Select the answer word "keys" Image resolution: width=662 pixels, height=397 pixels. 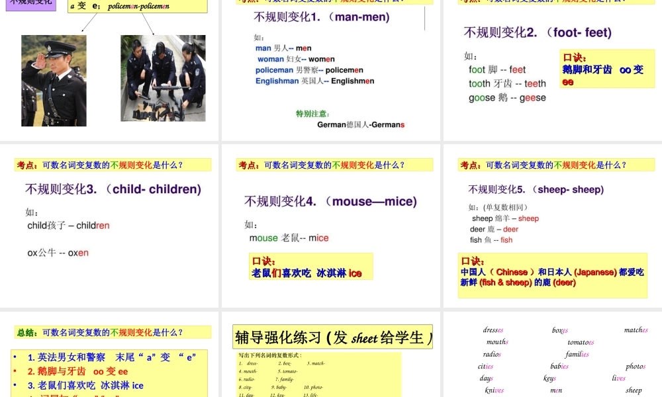coord(549,378)
